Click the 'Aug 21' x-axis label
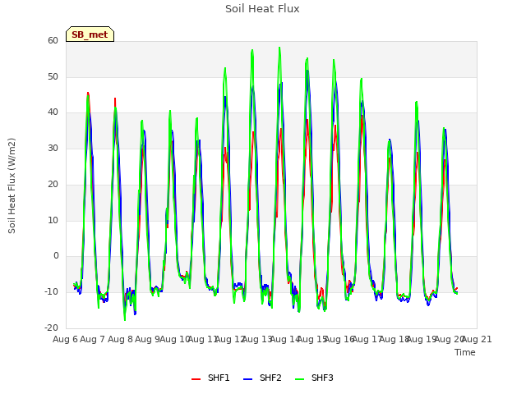 click(x=477, y=339)
